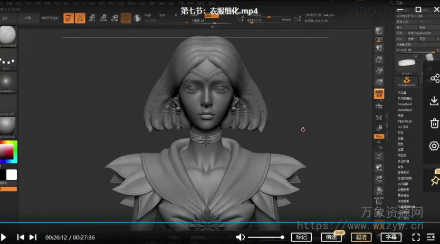This screenshot has width=440, height=244.
Task: Expand the ArrayMesh subpalette
Action: (x=405, y=104)
